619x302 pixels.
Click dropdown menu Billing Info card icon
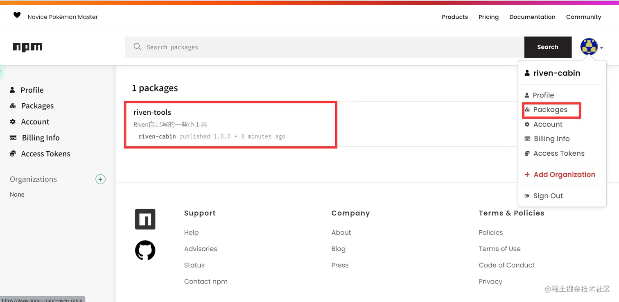tap(528, 139)
